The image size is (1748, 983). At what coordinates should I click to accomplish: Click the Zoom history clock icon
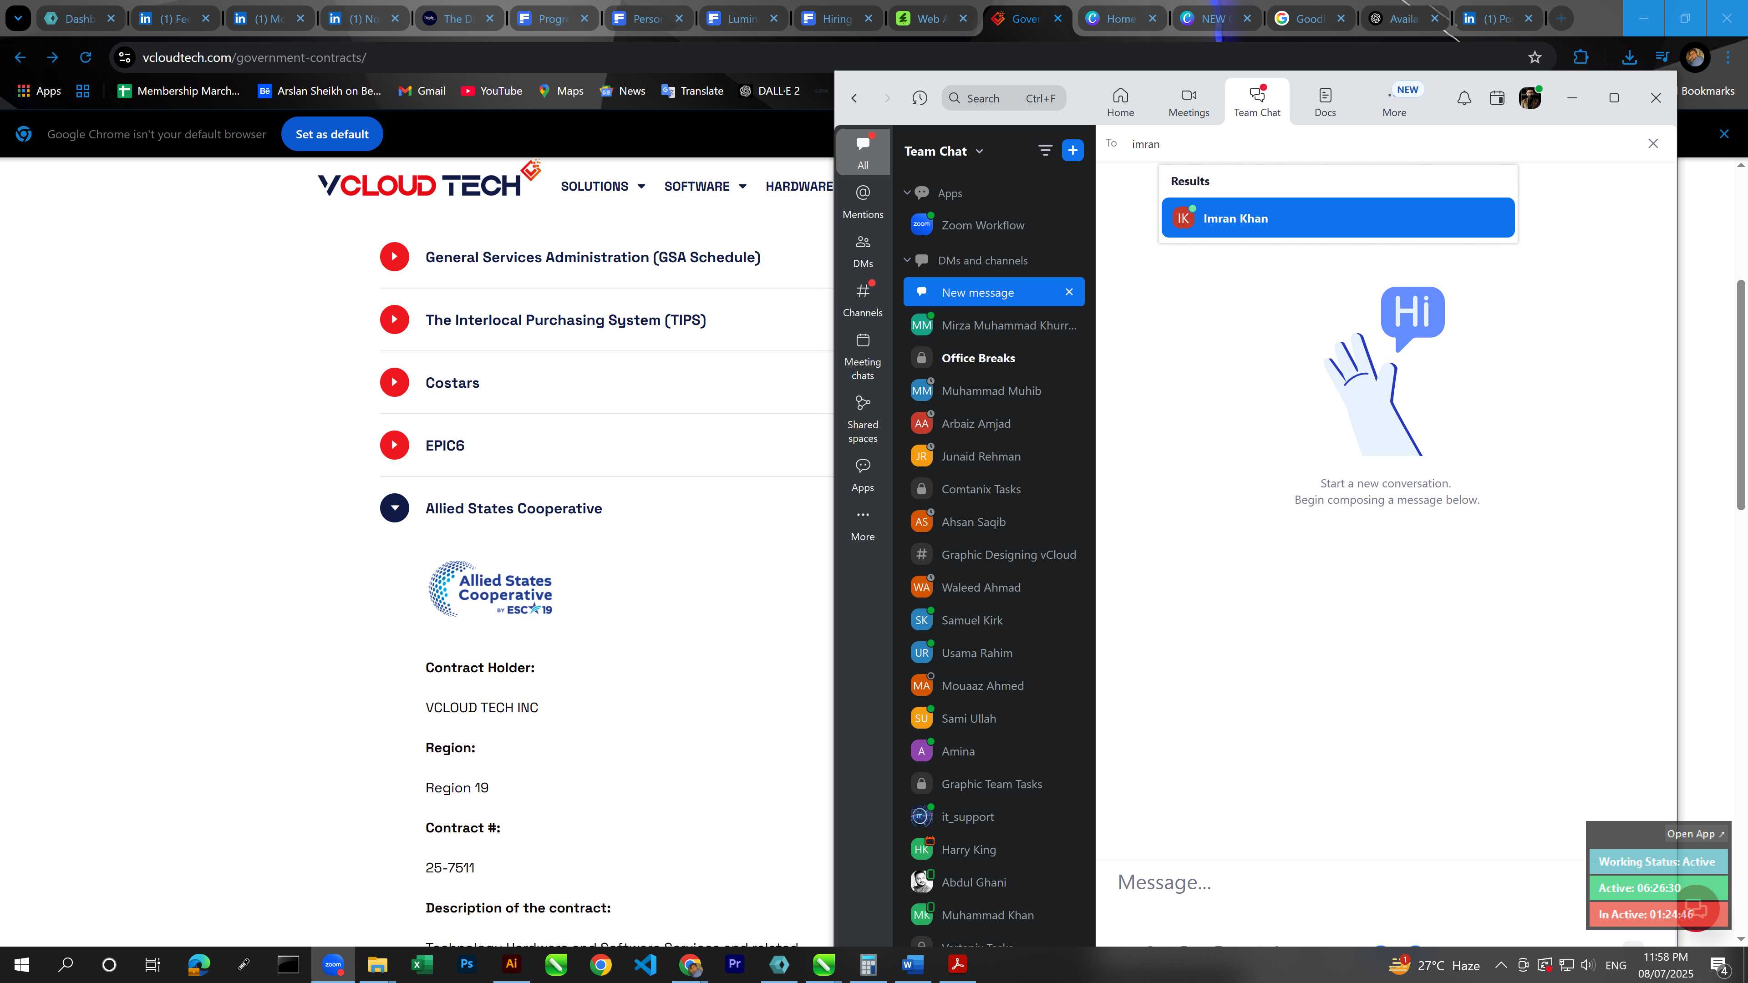(920, 98)
